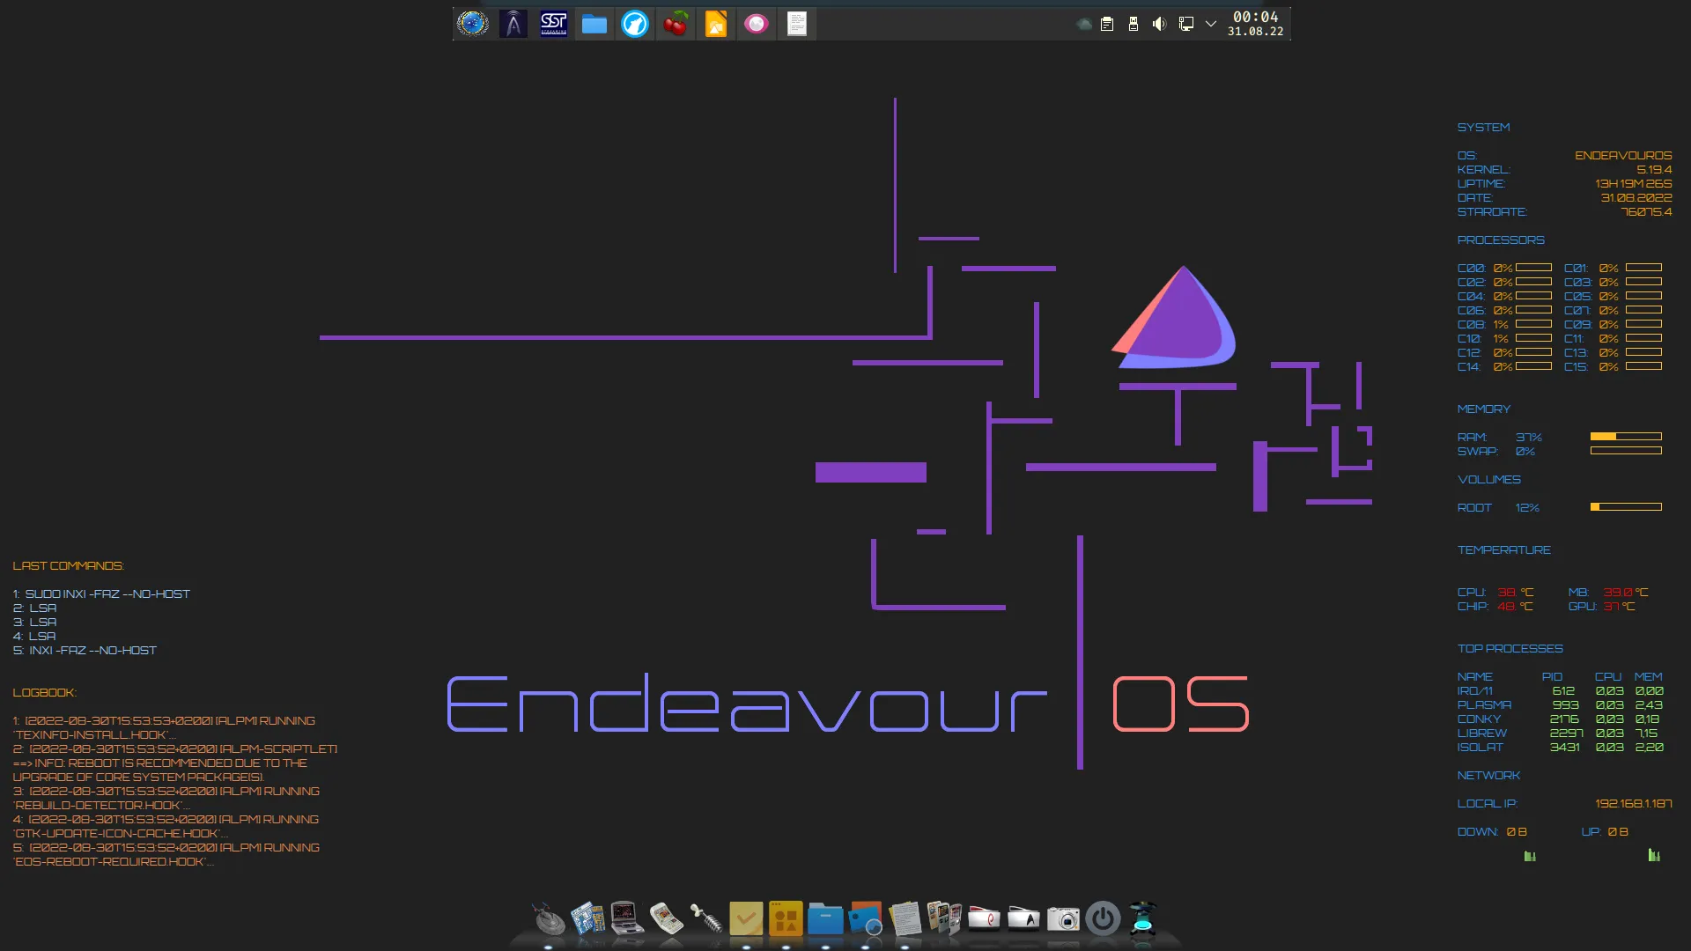Click the Starfleet emblem folder in dock
The width and height of the screenshot is (1691, 951).
point(1023,919)
